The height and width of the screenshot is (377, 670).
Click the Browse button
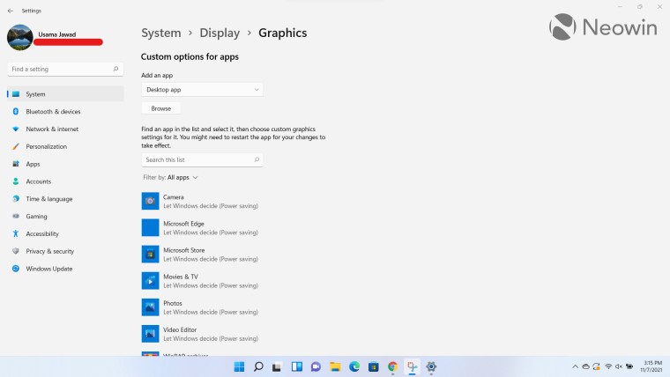[x=161, y=108]
